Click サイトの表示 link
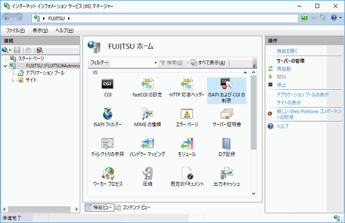This screenshot has height=223, width=345. coord(289,103)
